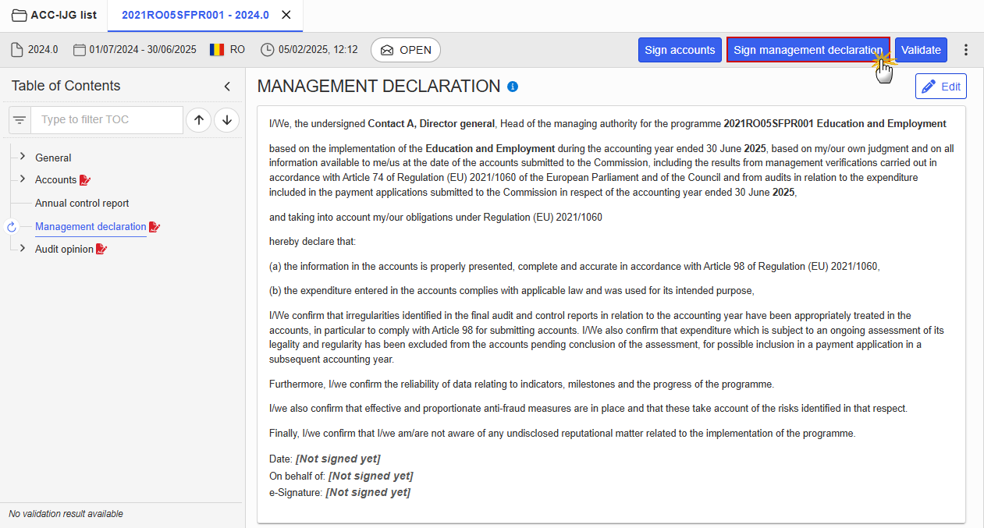Screen dimensions: 984x528
Task: Expand the Accounts tree node
Action: click(x=23, y=179)
